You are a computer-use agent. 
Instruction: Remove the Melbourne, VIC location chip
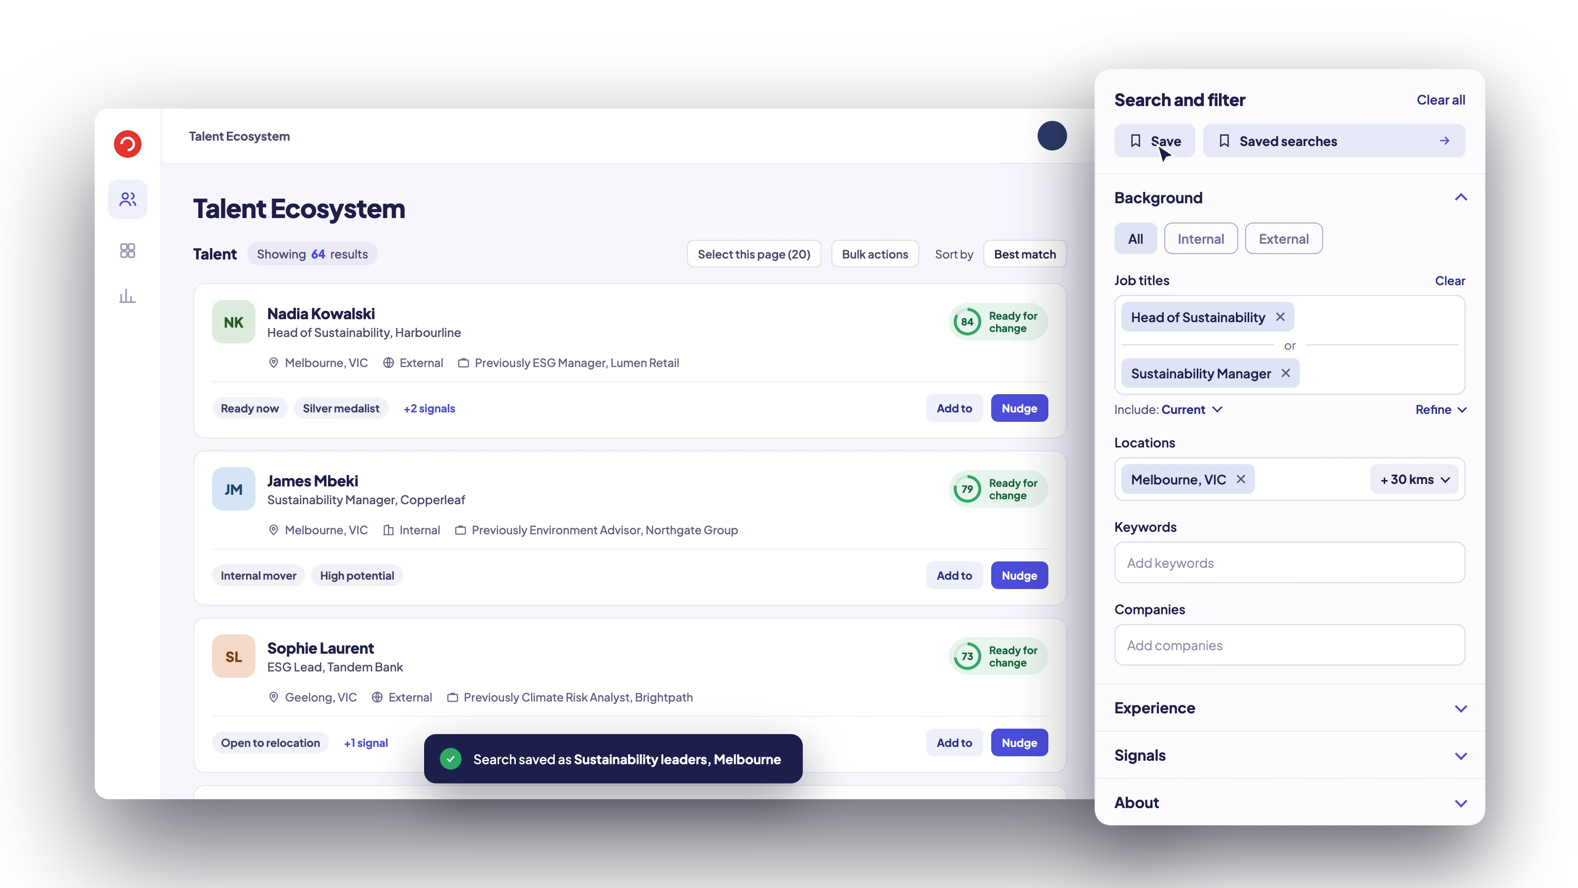1241,479
